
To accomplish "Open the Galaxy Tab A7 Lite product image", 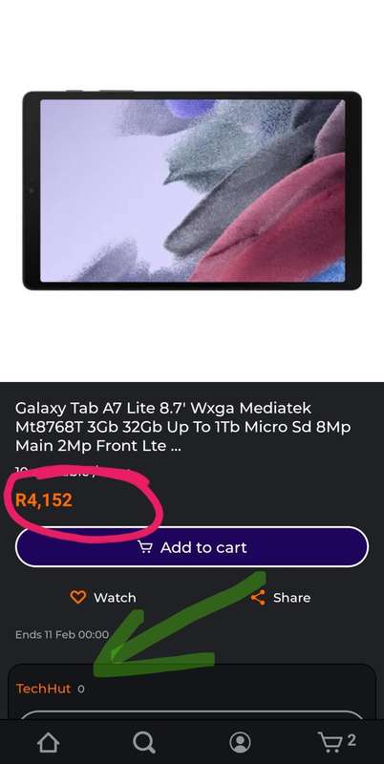I will 192,190.
